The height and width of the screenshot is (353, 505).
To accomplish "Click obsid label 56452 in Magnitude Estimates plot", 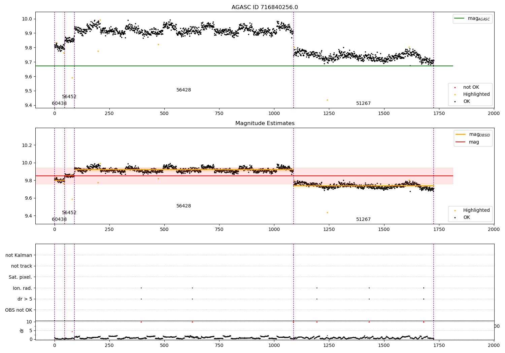I will coord(69,213).
